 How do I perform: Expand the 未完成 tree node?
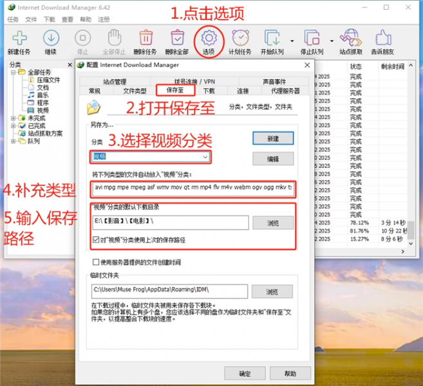point(13,118)
